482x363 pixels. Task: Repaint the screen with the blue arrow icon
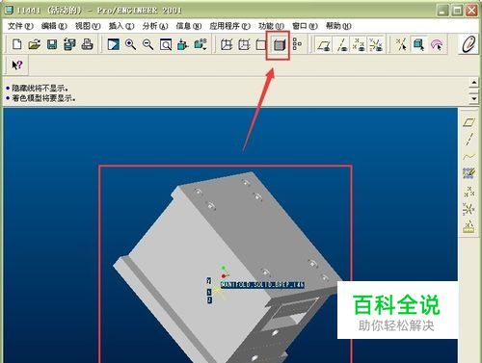114,44
